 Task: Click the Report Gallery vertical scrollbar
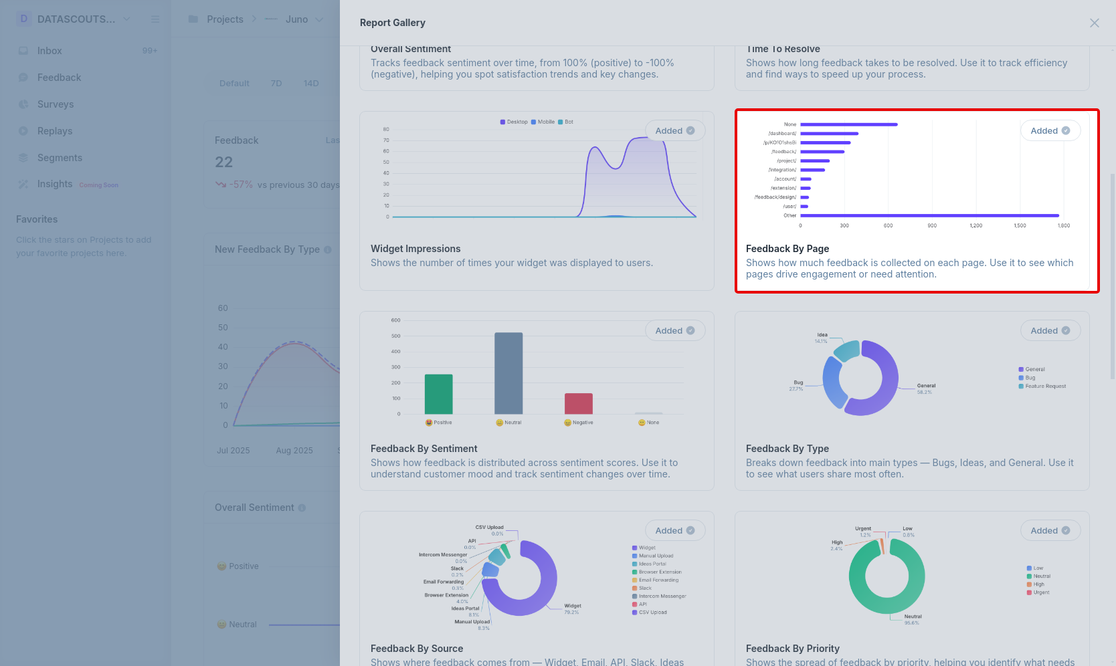(1113, 275)
